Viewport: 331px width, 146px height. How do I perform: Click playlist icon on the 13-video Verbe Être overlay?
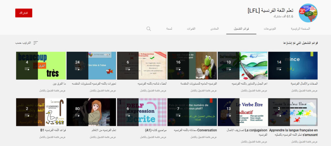[x=229, y=115]
